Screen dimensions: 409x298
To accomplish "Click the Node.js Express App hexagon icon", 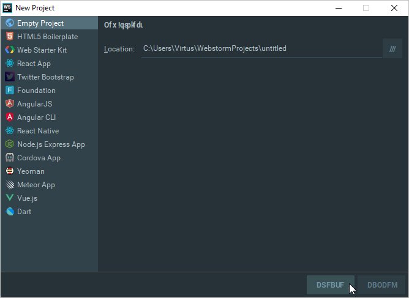I will [x=10, y=144].
